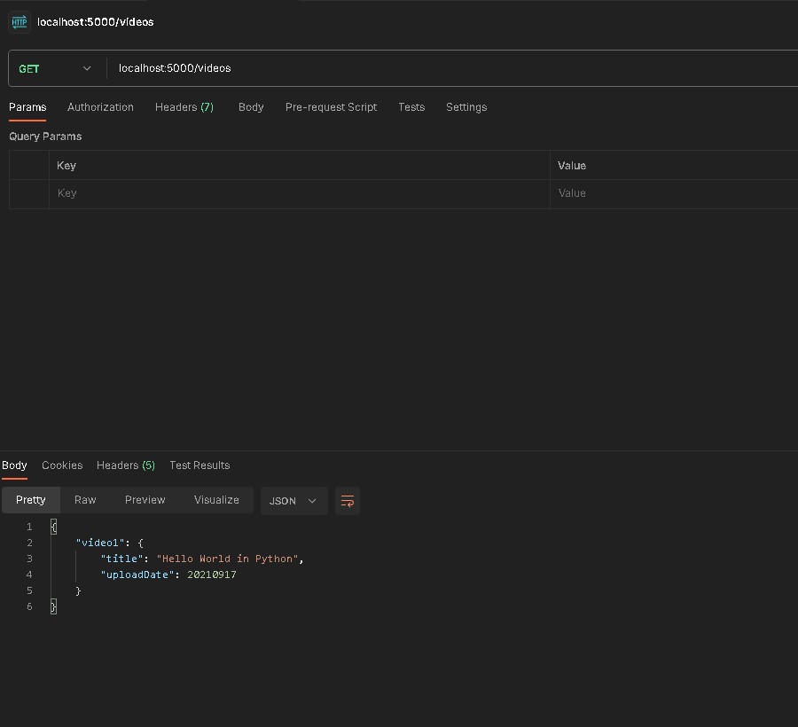Open the request Headers (7) tab
This screenshot has width=798, height=727.
point(184,107)
